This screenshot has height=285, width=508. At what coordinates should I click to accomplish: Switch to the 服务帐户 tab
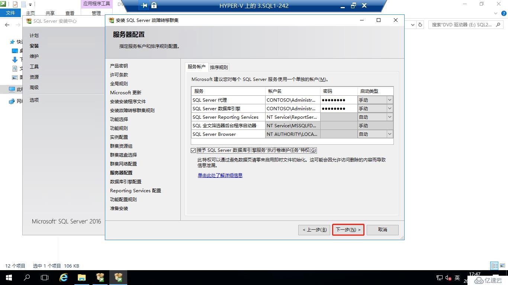click(x=196, y=67)
